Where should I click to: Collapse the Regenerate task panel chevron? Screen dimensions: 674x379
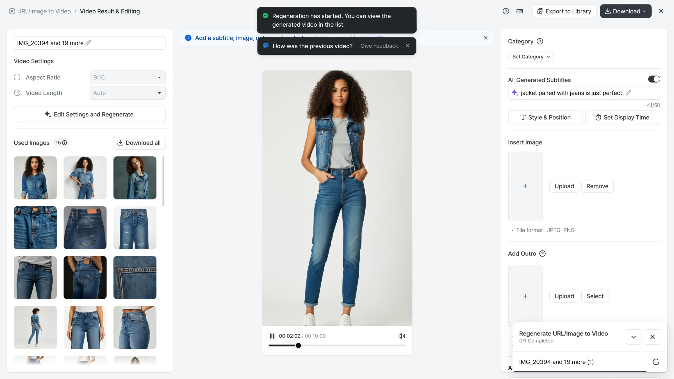coord(634,337)
